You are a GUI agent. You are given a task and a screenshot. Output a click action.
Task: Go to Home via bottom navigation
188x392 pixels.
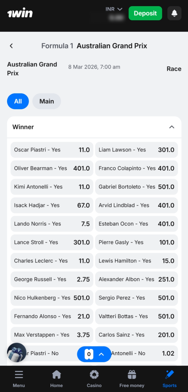click(56, 378)
